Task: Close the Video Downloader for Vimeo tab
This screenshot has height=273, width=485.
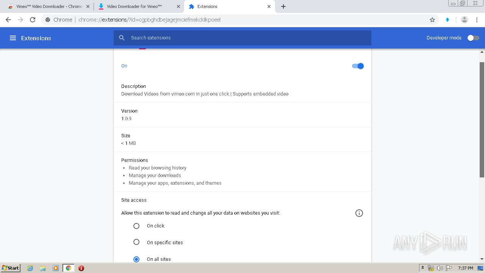Action: coord(178,6)
